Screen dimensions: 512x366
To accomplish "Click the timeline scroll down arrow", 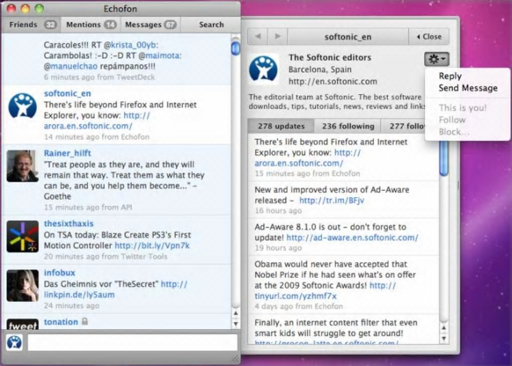I will coord(235,324).
